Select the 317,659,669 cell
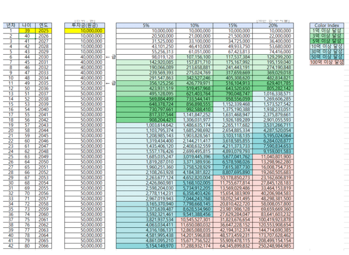 [233, 73]
